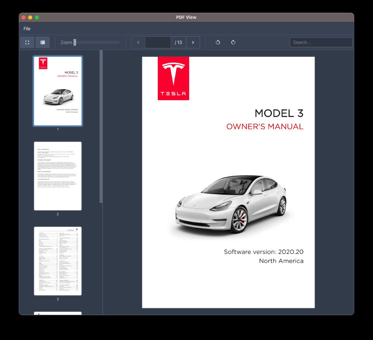373x340 pixels.
Task: Click the 'MODEL 3' heading
Action: coord(279,113)
